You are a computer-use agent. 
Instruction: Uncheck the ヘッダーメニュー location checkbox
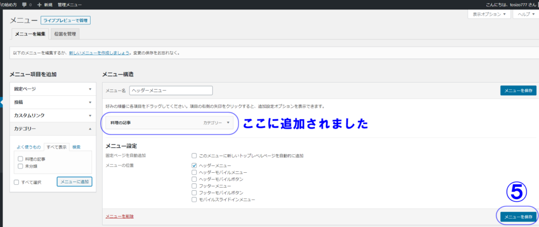[x=195, y=165]
